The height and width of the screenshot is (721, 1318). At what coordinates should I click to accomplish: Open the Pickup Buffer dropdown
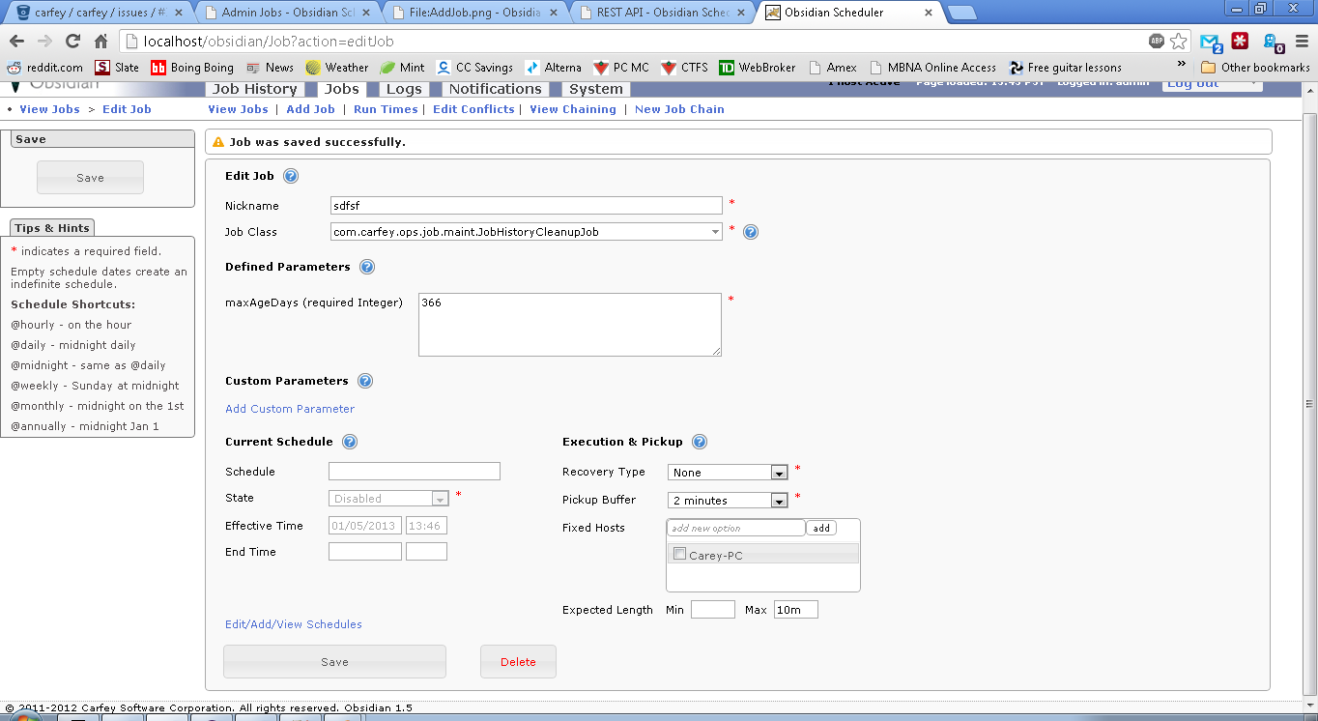[x=779, y=501]
